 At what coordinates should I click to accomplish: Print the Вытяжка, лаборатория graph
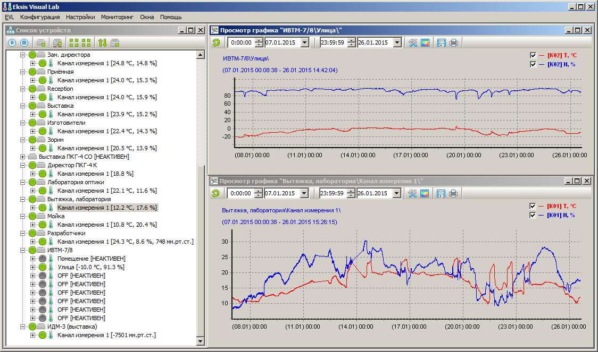[x=453, y=193]
